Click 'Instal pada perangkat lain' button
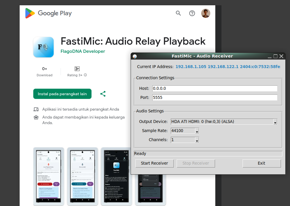 coord(62,94)
